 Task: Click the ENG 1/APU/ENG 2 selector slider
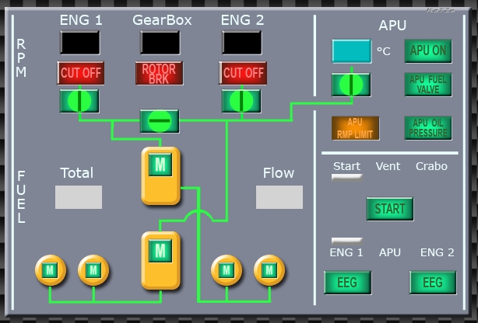(x=347, y=241)
